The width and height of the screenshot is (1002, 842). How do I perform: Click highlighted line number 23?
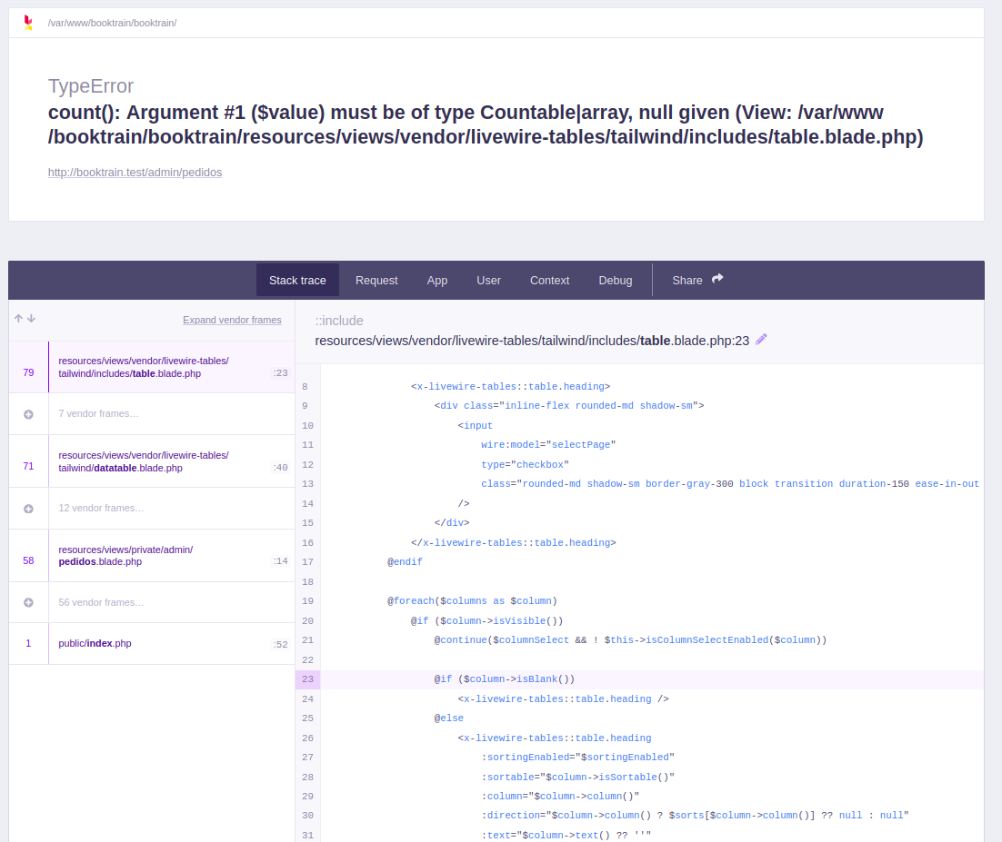[308, 679]
